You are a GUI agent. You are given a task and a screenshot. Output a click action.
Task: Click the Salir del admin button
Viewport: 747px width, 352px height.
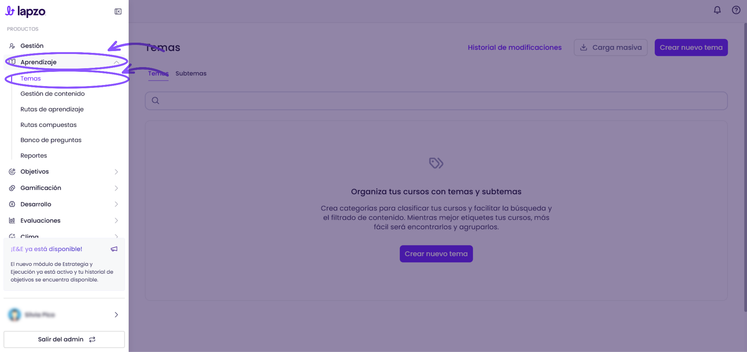click(64, 340)
